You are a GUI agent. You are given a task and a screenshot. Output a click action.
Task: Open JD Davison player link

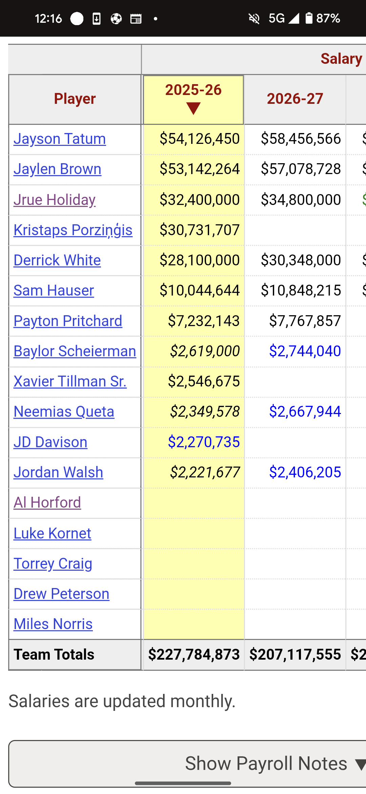pos(50,442)
